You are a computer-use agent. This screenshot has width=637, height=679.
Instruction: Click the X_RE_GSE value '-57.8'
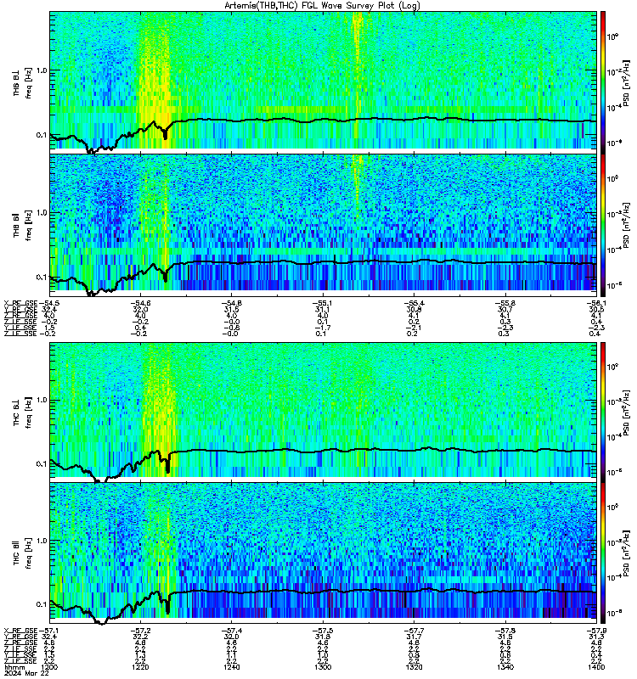(x=505, y=631)
